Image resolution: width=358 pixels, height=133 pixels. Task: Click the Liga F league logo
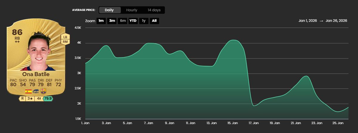[x=36, y=91]
